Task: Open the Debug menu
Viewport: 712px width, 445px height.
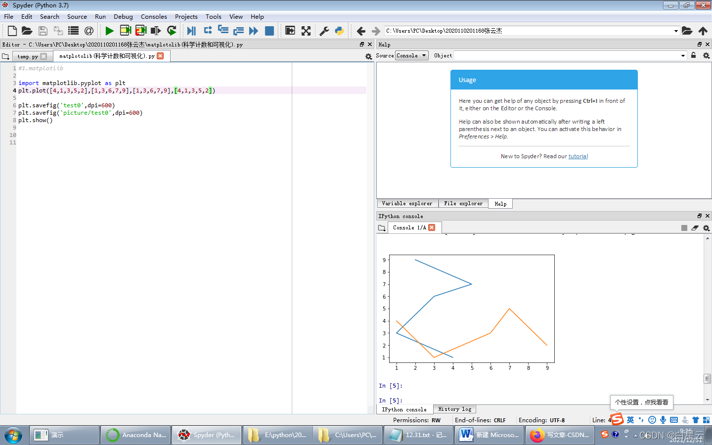Action: coord(123,16)
